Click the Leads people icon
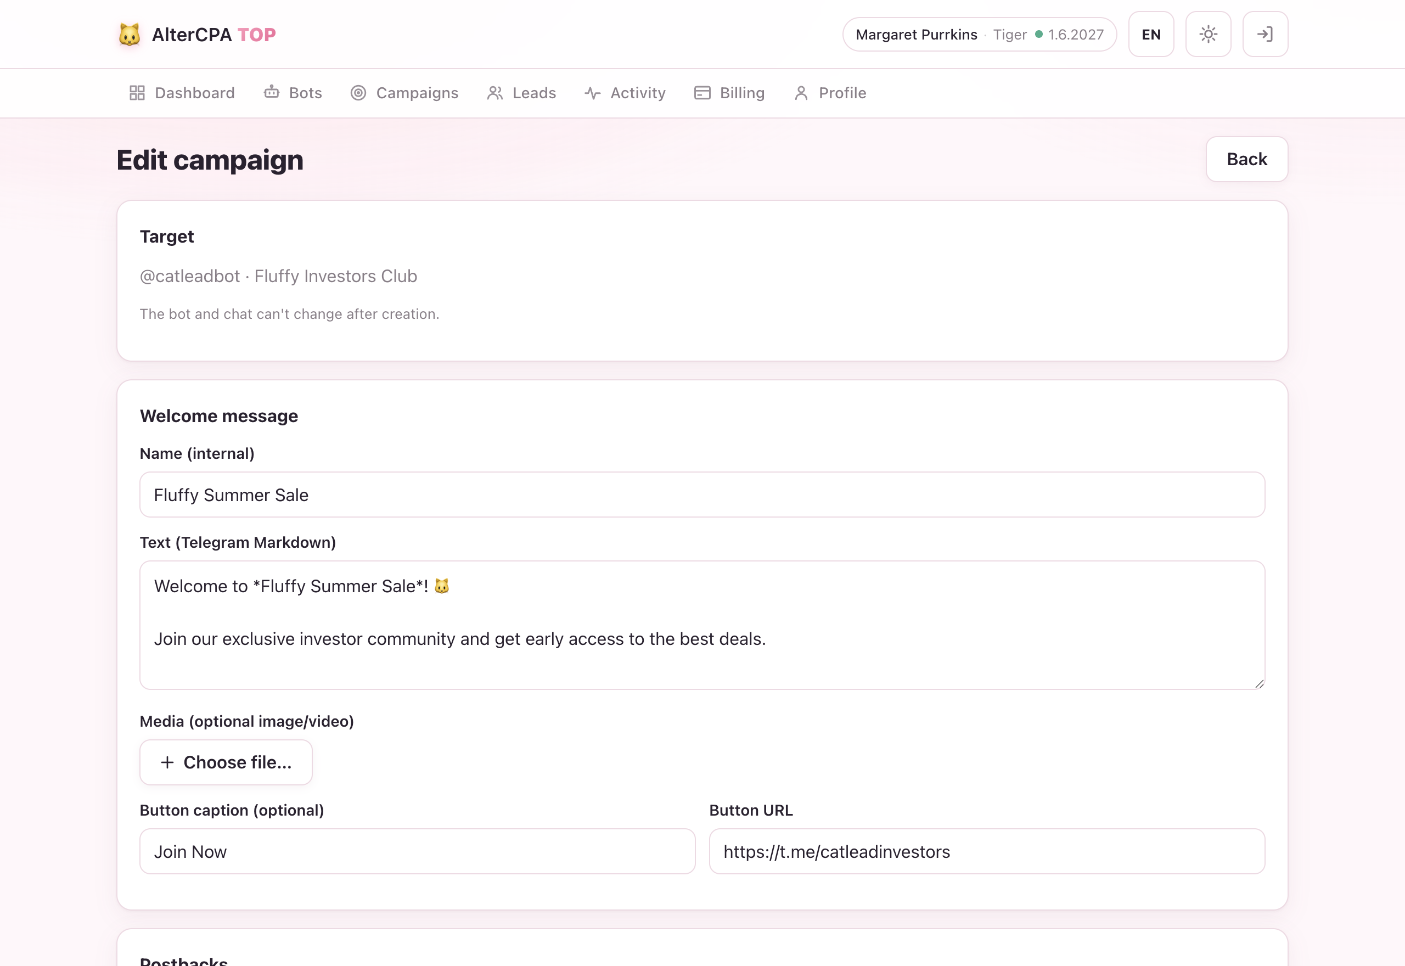 click(x=495, y=93)
